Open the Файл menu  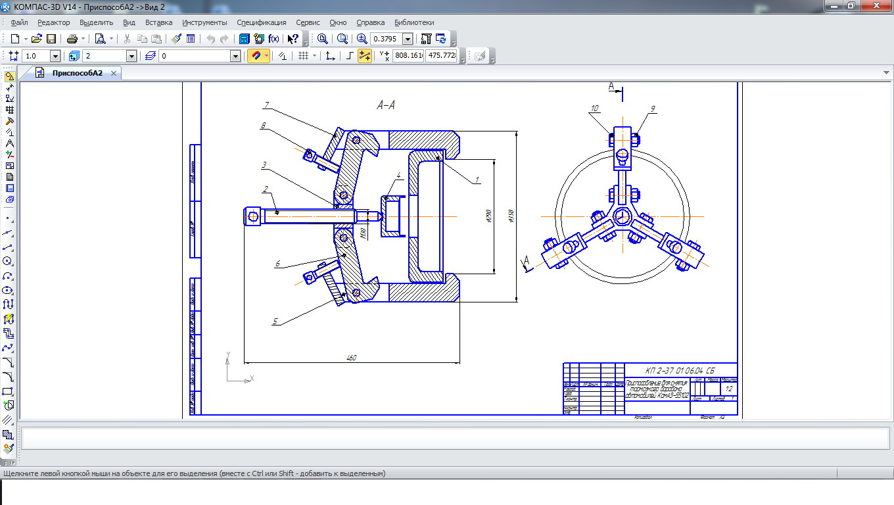tap(19, 22)
